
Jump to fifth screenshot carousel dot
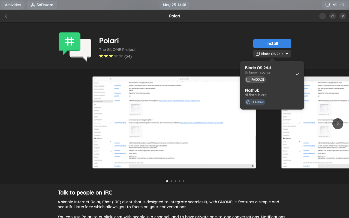[183, 181]
